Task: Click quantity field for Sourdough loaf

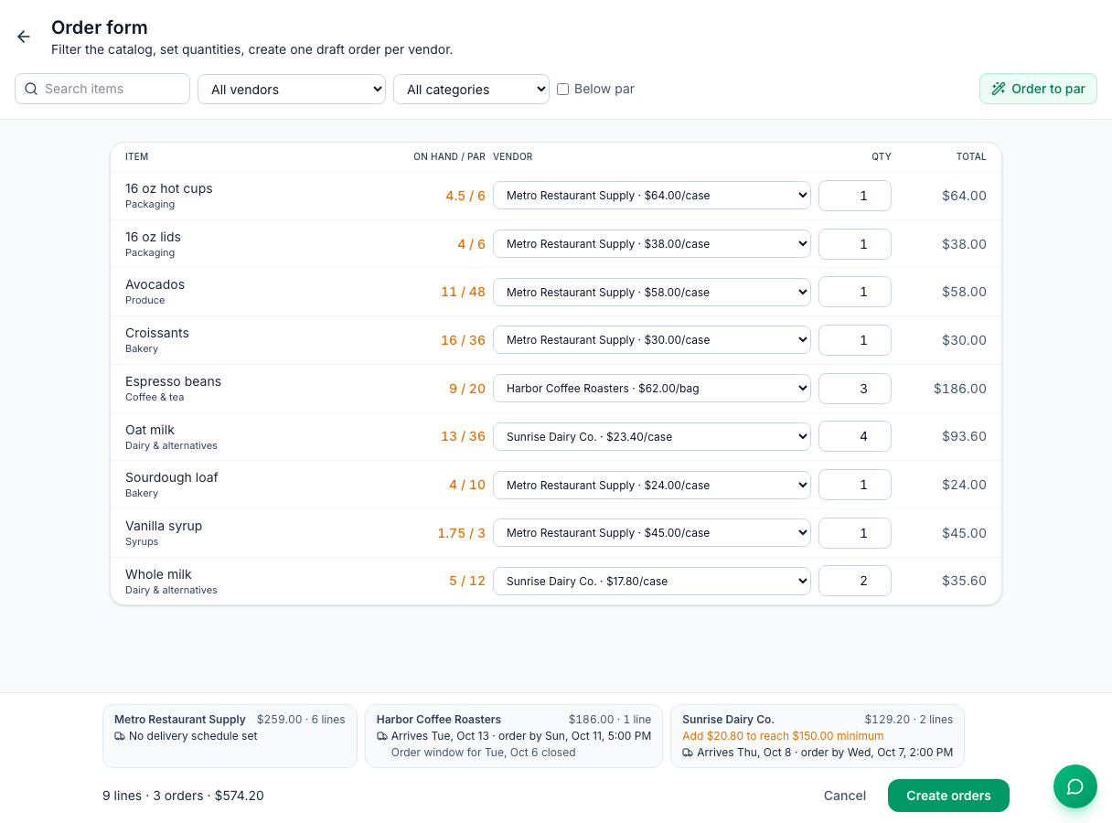Action: 855,485
